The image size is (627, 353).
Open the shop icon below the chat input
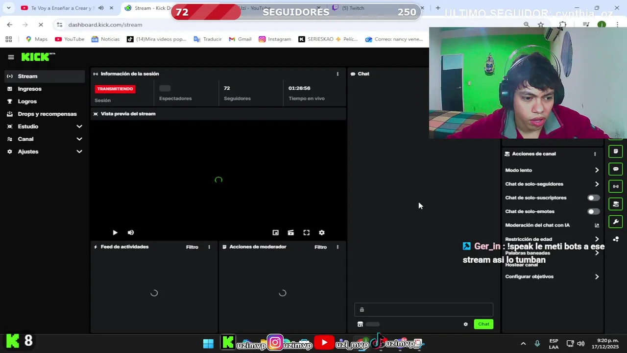[x=360, y=324]
